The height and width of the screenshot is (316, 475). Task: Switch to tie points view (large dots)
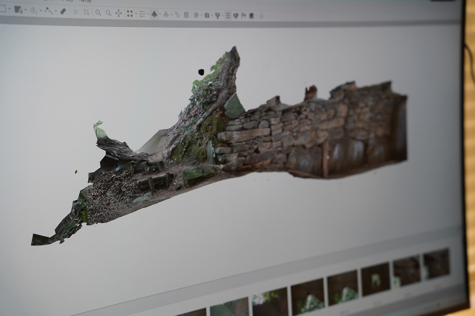coord(130,14)
